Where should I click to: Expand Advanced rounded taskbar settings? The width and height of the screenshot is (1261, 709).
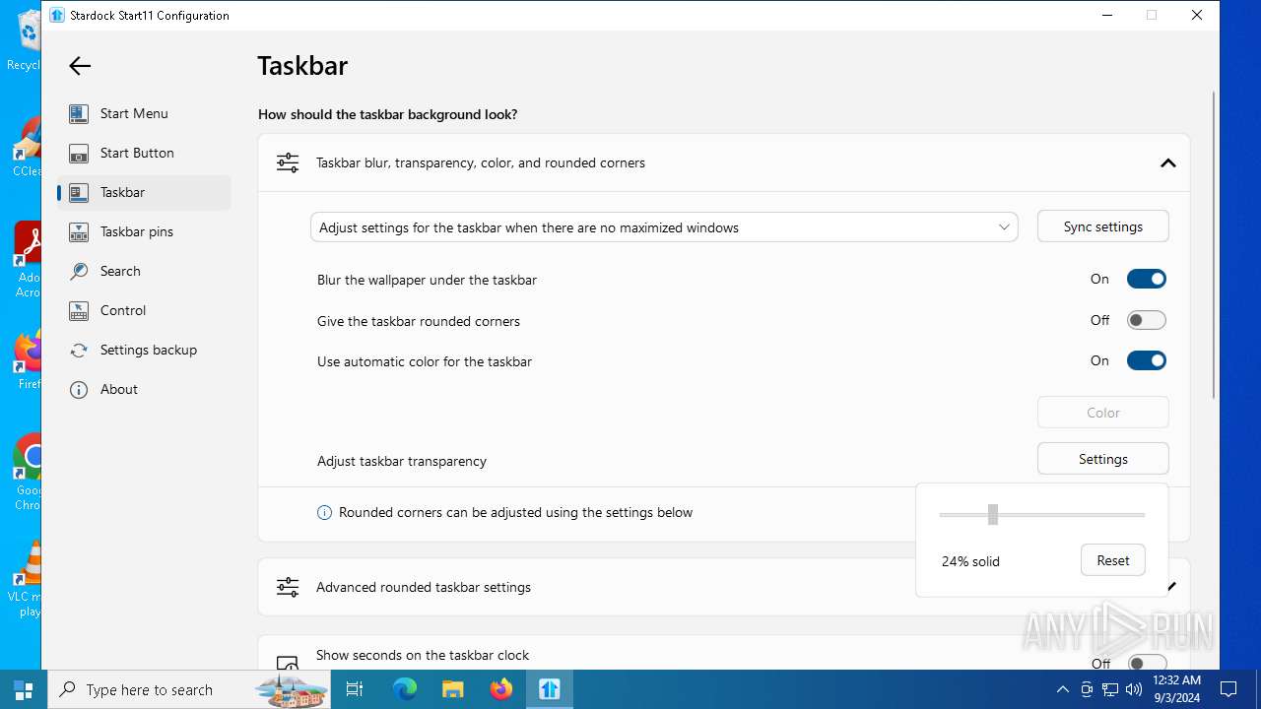click(1171, 587)
